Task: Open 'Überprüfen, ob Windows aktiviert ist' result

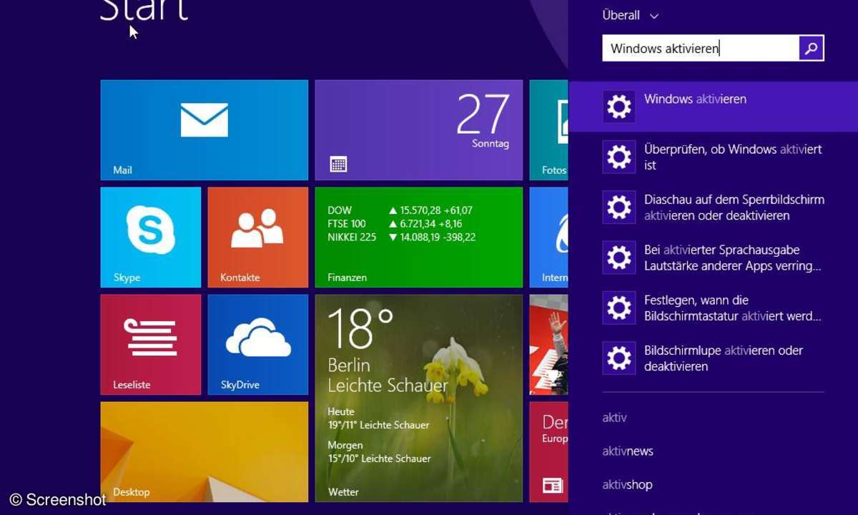Action: point(714,157)
